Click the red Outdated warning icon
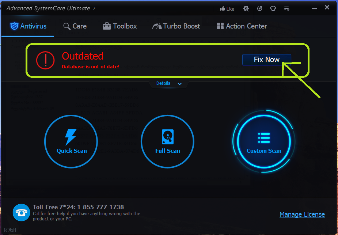This screenshot has width=338, height=235. 45,60
